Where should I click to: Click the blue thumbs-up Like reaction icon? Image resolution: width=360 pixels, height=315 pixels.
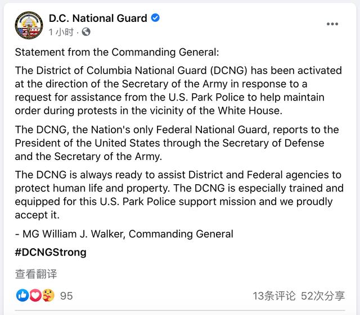point(22,295)
